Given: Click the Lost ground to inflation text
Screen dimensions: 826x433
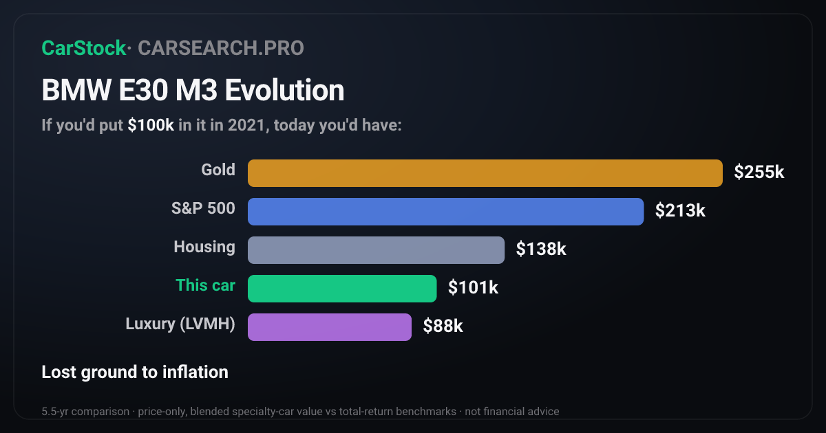Looking at the screenshot, I should pos(135,373).
